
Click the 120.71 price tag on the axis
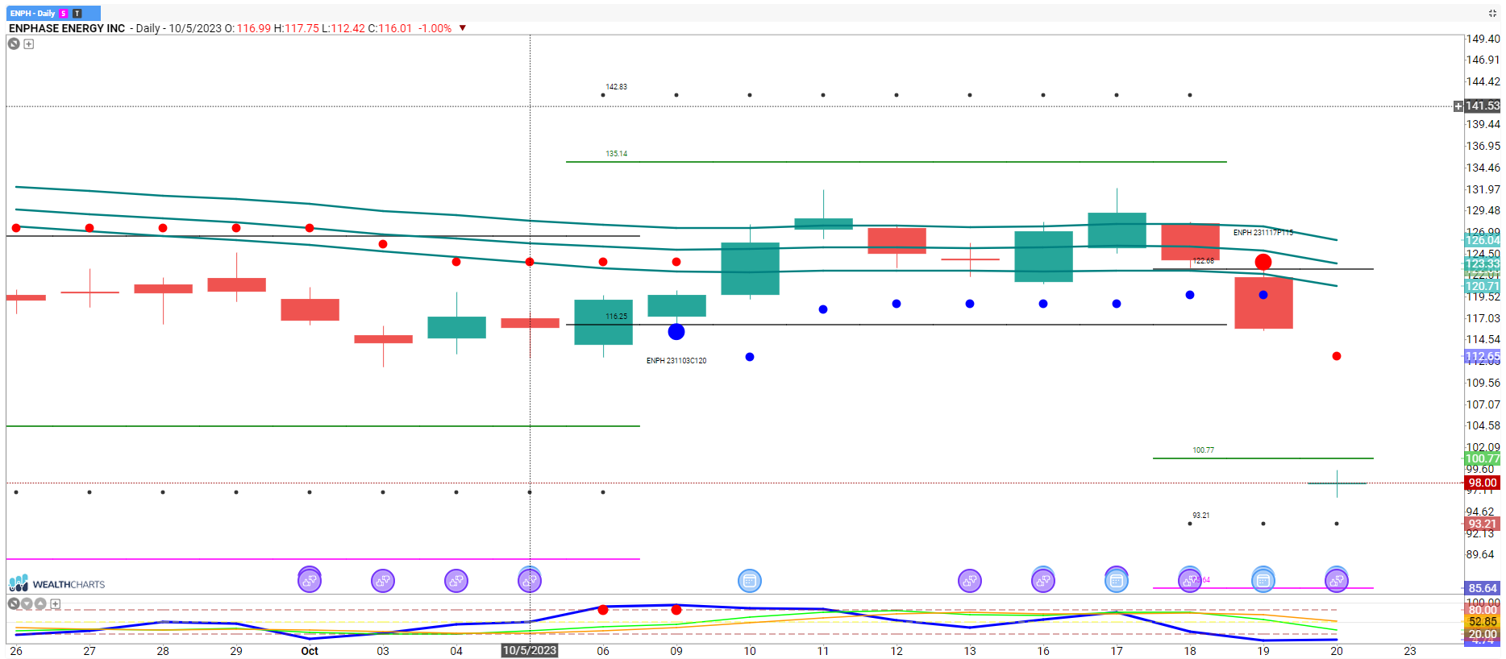[x=1483, y=286]
